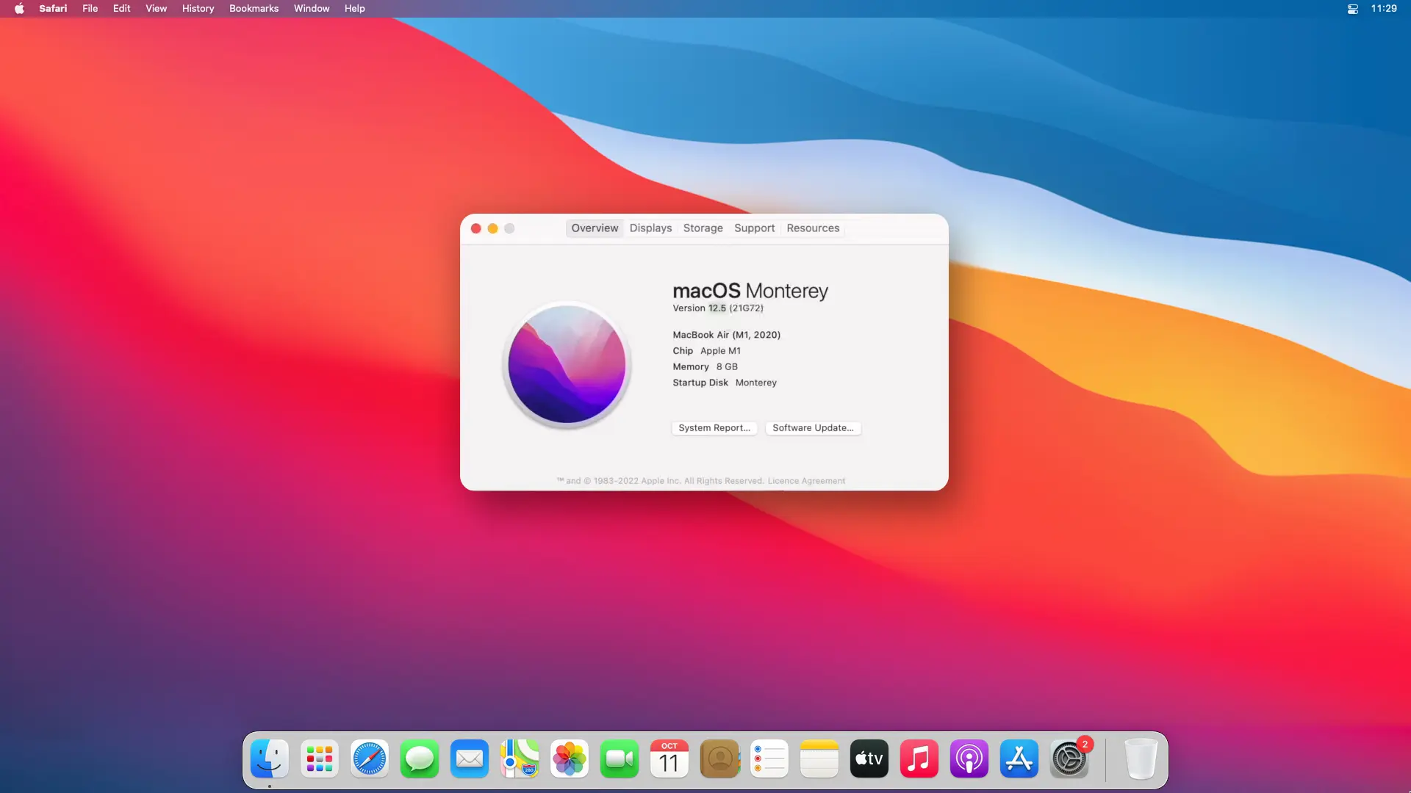Switch to the Overview tab

point(595,228)
